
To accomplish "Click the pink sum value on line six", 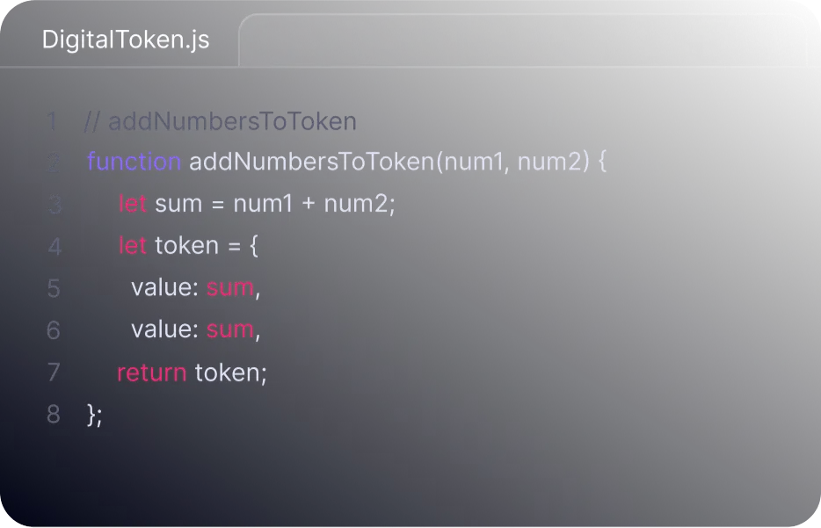I will (229, 330).
